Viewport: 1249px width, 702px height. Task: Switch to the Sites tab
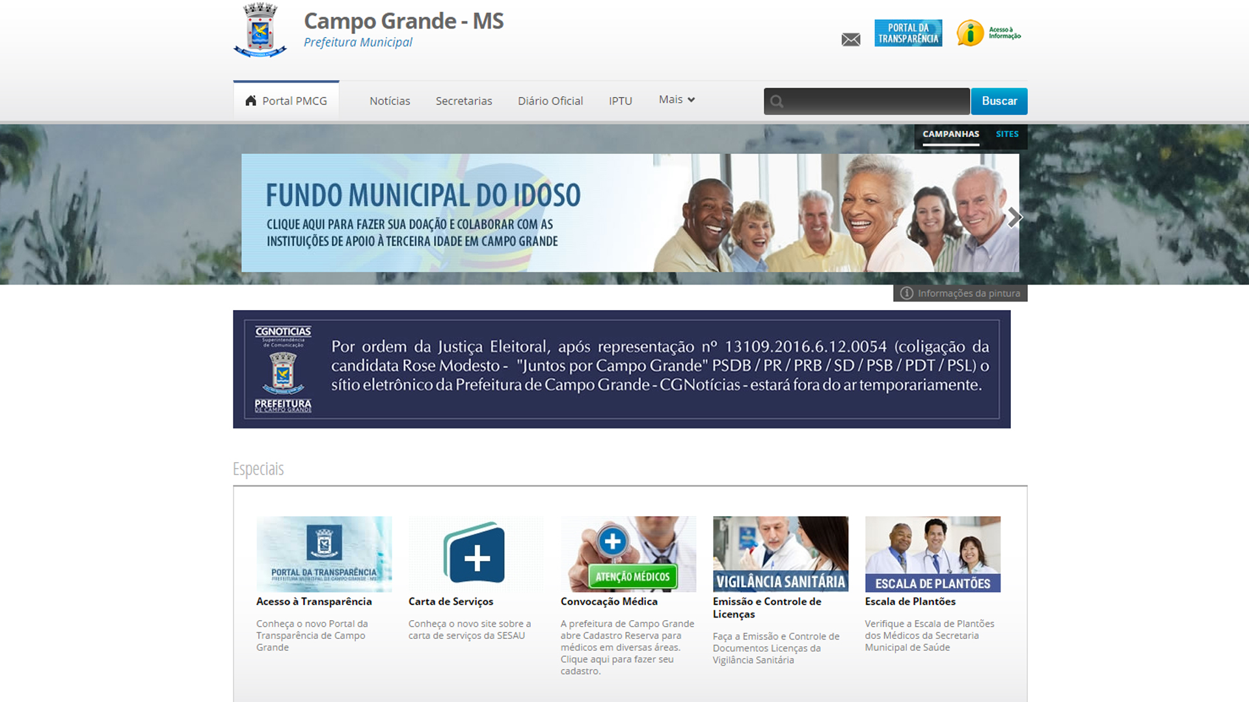coord(1006,134)
